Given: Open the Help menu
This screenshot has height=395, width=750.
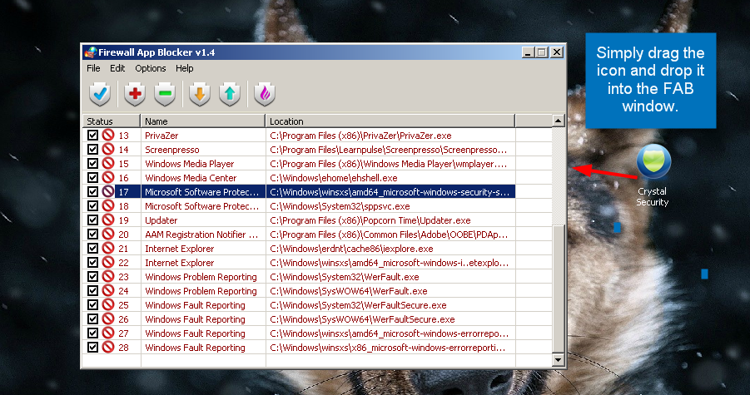Looking at the screenshot, I should (184, 68).
